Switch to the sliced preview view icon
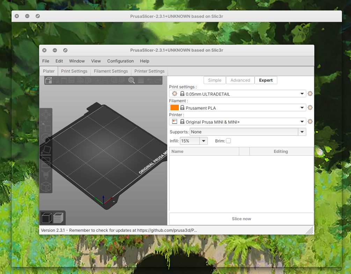The image size is (351, 274). click(x=59, y=217)
